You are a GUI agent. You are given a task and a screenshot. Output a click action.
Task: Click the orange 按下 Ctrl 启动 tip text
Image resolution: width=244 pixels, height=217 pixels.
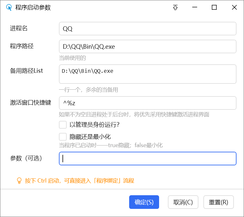[x=79, y=181]
